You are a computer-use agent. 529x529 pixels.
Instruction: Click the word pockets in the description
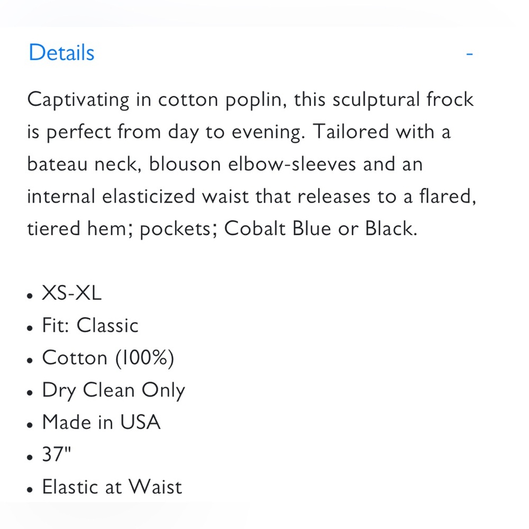(176, 230)
